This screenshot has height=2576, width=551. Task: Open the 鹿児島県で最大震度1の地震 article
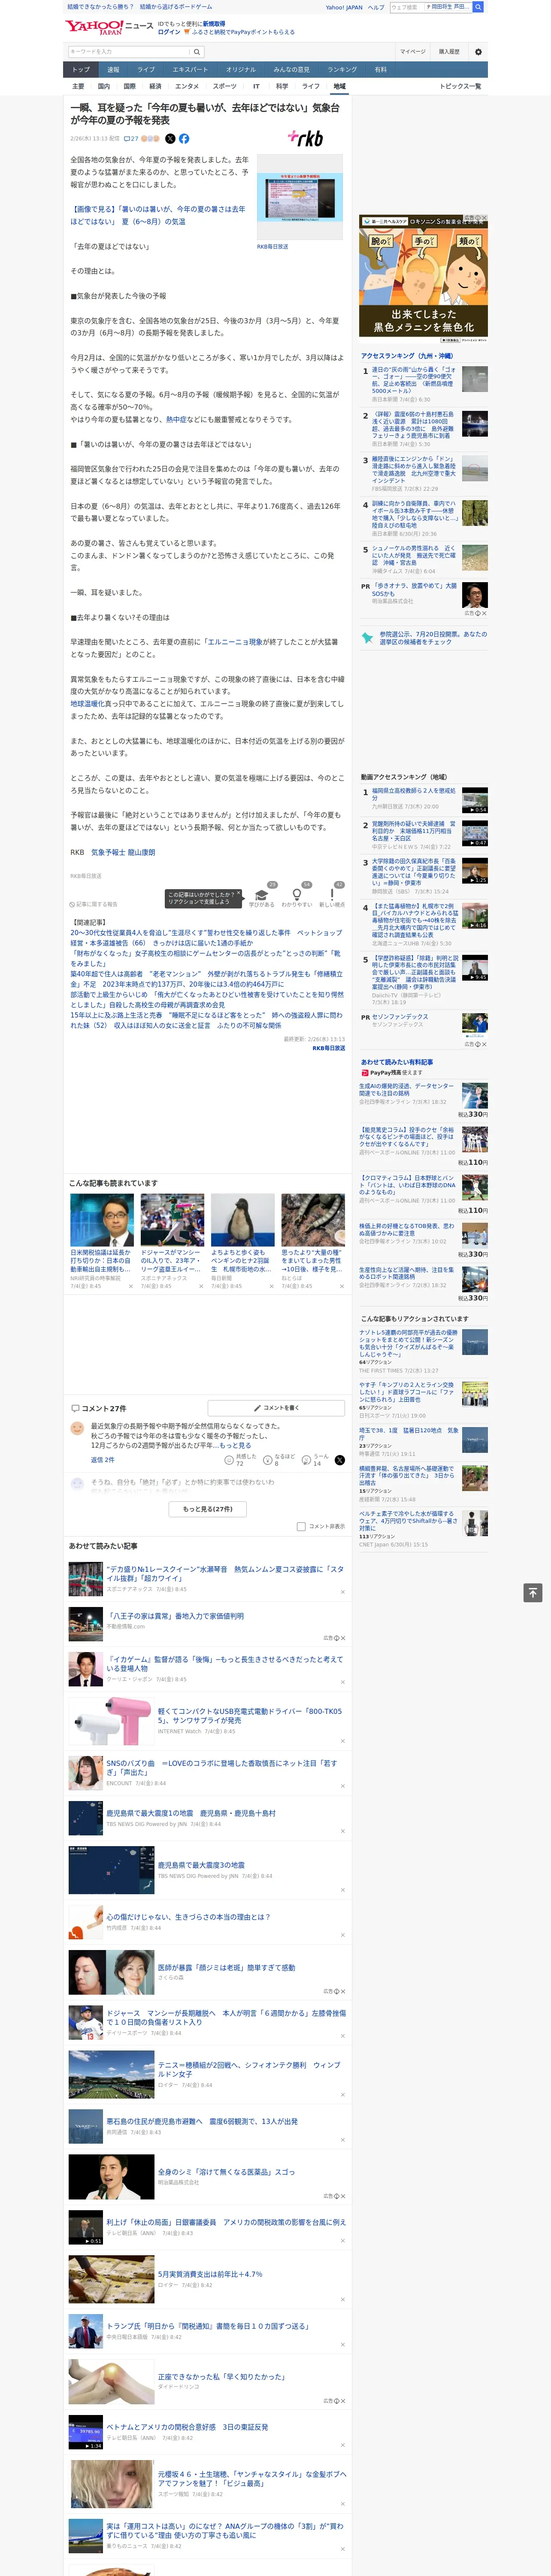click(x=192, y=1814)
